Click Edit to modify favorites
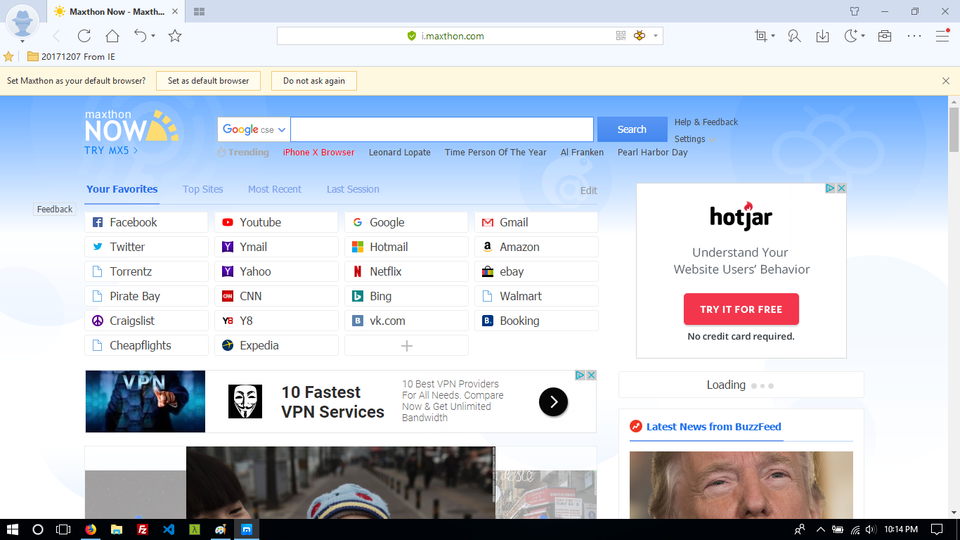 click(x=589, y=191)
